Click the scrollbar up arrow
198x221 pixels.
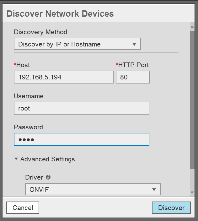point(192,27)
